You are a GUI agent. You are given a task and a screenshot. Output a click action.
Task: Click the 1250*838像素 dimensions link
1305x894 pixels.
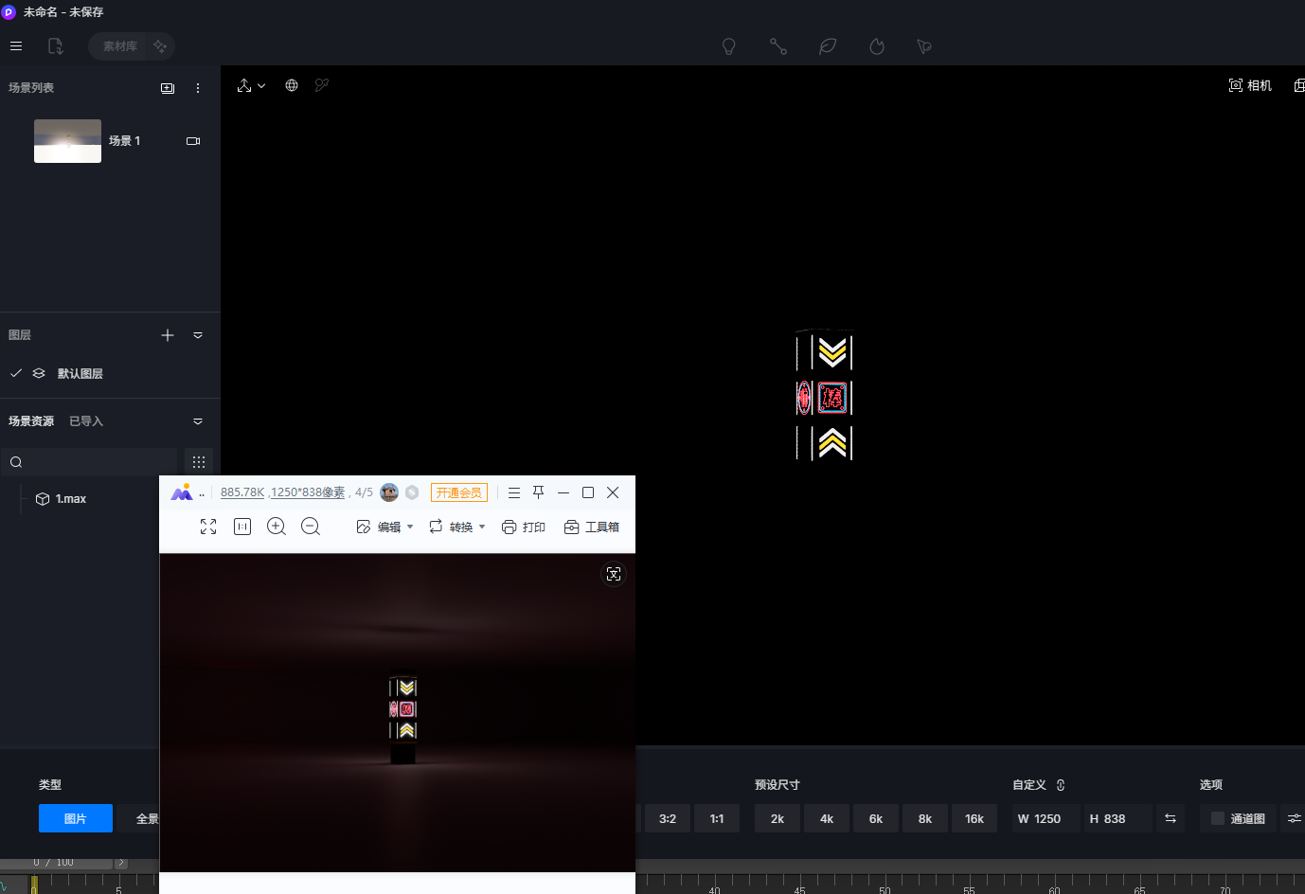pyautogui.click(x=307, y=492)
